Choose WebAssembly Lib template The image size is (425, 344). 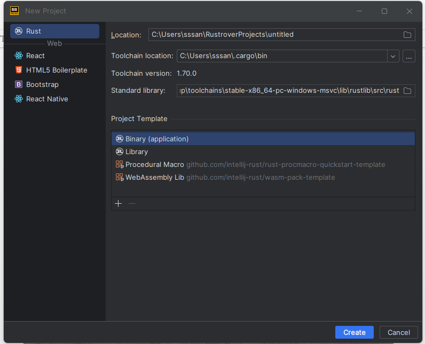pos(154,177)
